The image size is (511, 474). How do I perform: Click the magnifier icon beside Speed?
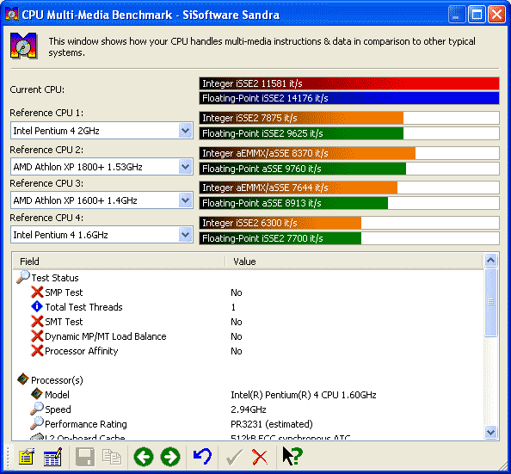37,409
